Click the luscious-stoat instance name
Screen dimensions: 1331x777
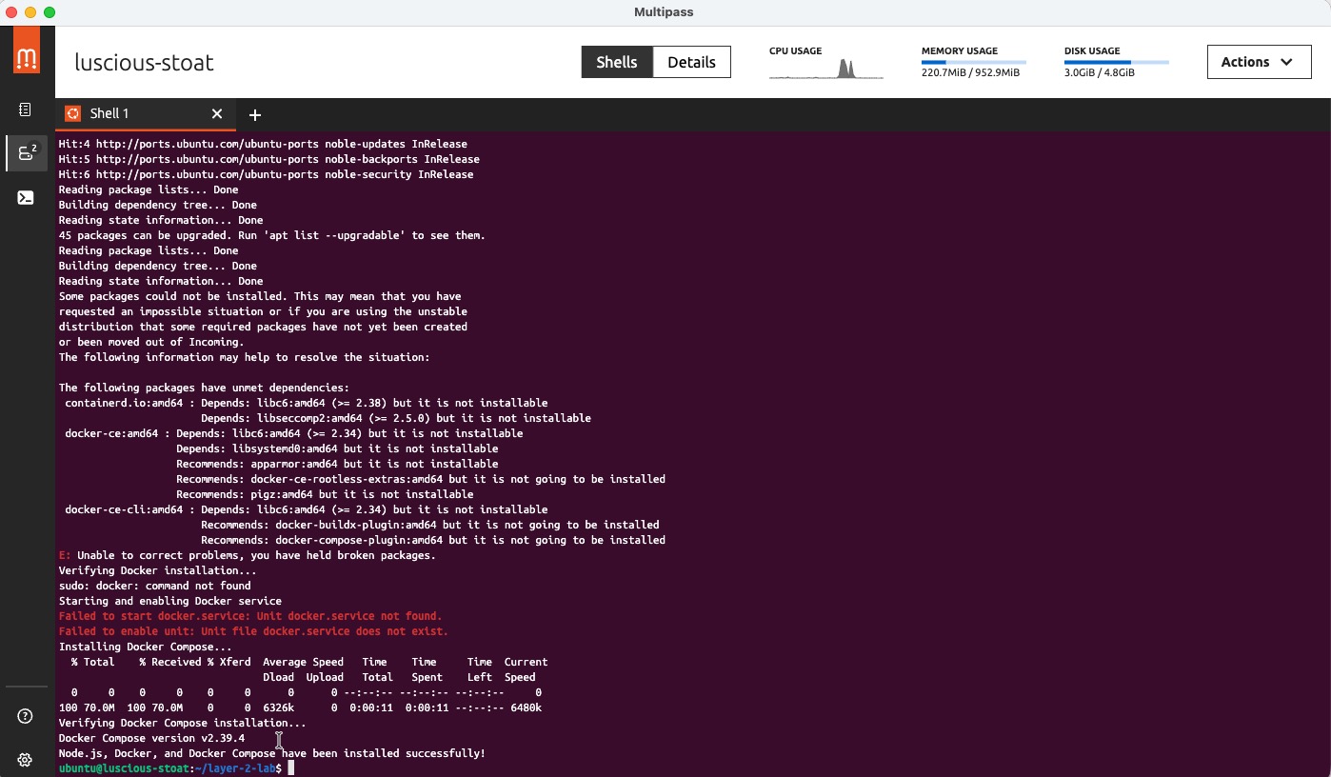click(x=145, y=63)
